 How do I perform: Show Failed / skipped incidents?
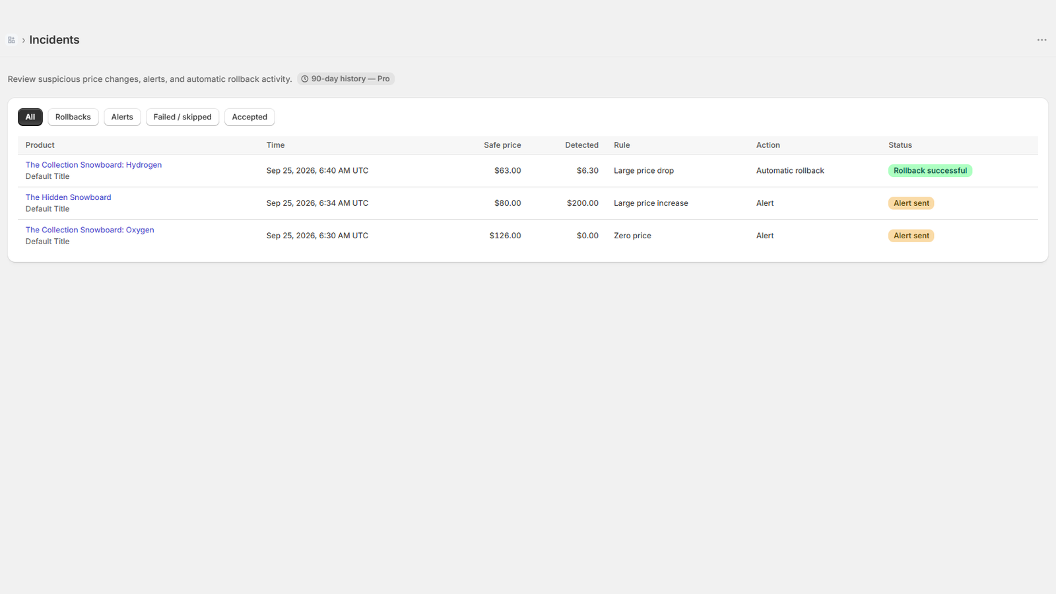182,117
